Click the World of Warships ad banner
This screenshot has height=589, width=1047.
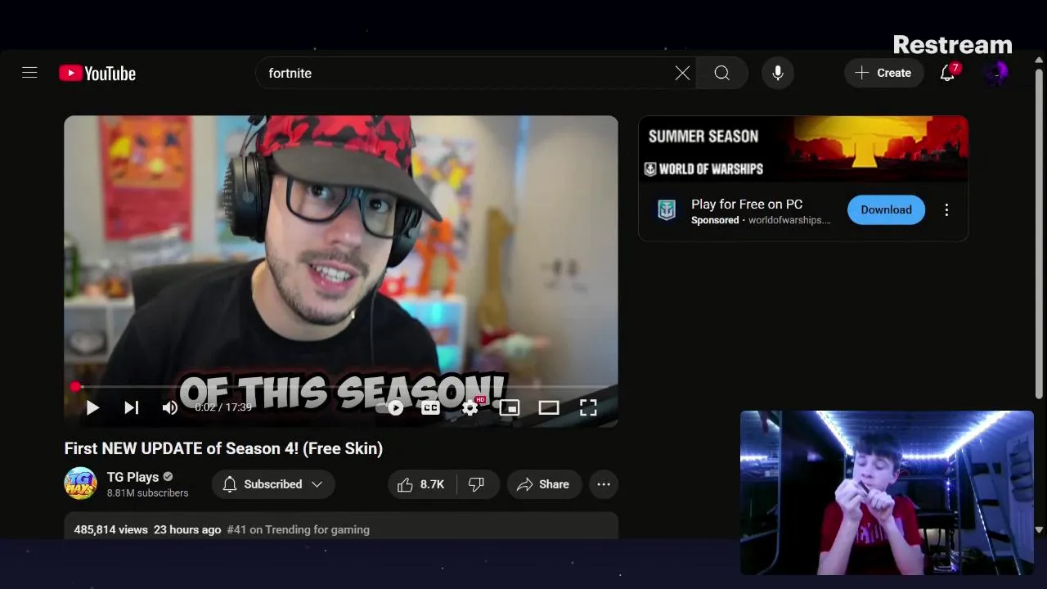(x=803, y=148)
